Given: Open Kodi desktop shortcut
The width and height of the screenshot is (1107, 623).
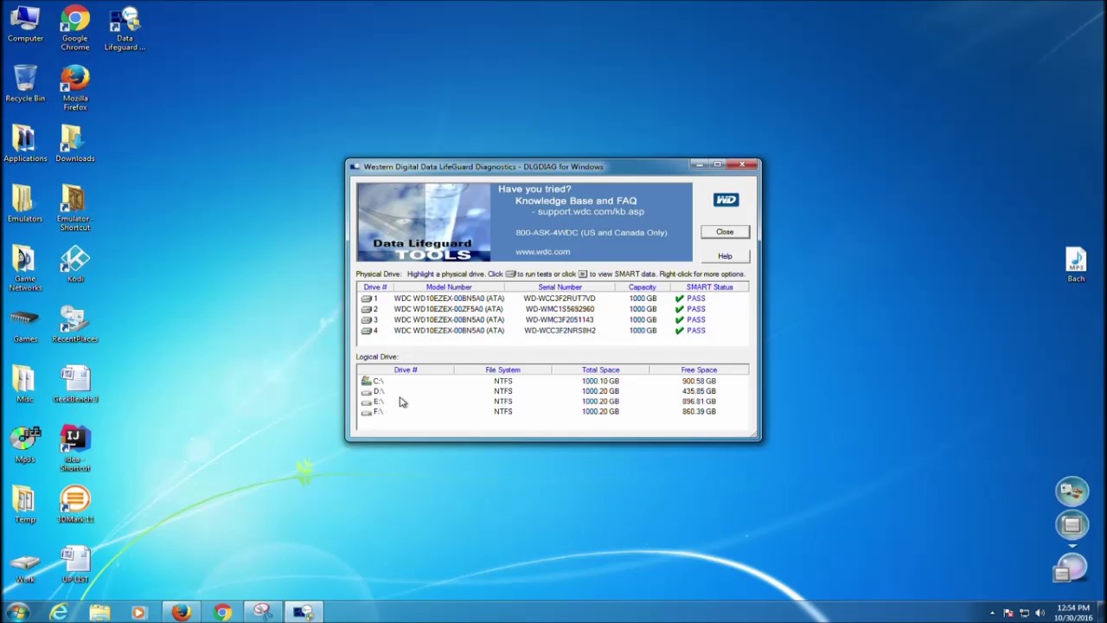Looking at the screenshot, I should point(75,264).
